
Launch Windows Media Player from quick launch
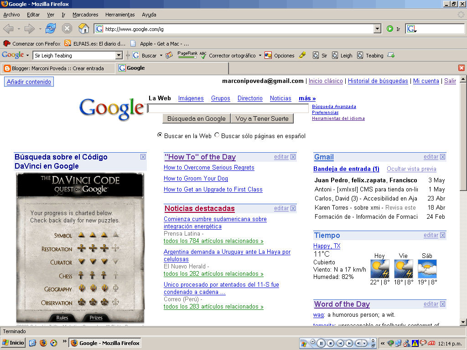(x=54, y=343)
